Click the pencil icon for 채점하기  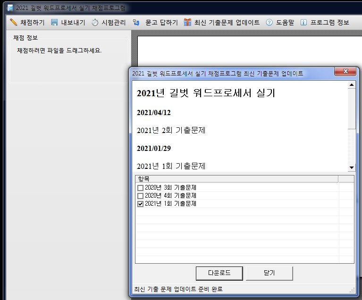(13, 22)
